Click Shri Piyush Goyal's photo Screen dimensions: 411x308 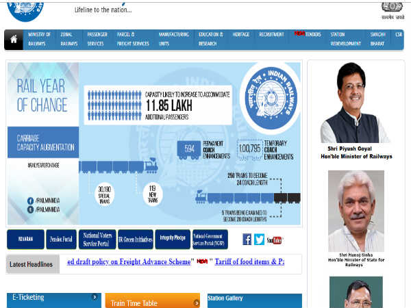355,103
